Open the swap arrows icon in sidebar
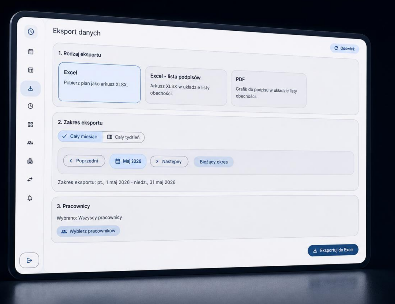Viewport: 395px width, 304px height. [x=30, y=180]
